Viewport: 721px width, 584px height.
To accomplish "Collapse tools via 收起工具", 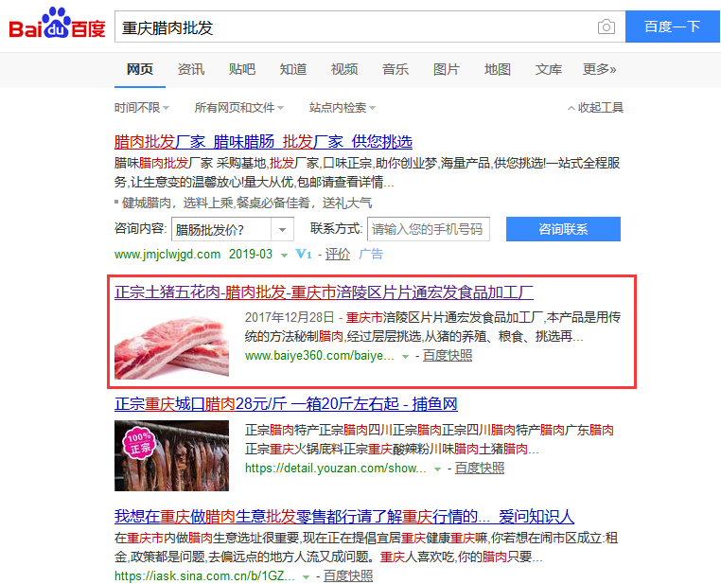I will coord(595,108).
